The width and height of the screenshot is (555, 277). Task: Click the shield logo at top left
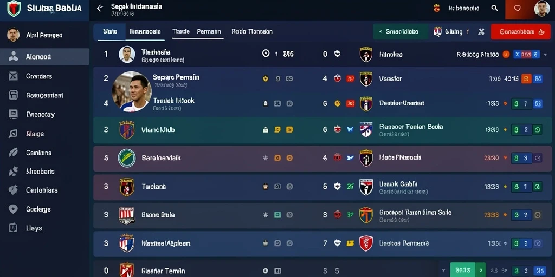[x=14, y=8]
